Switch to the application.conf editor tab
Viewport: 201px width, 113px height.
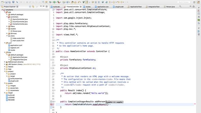point(103,7)
